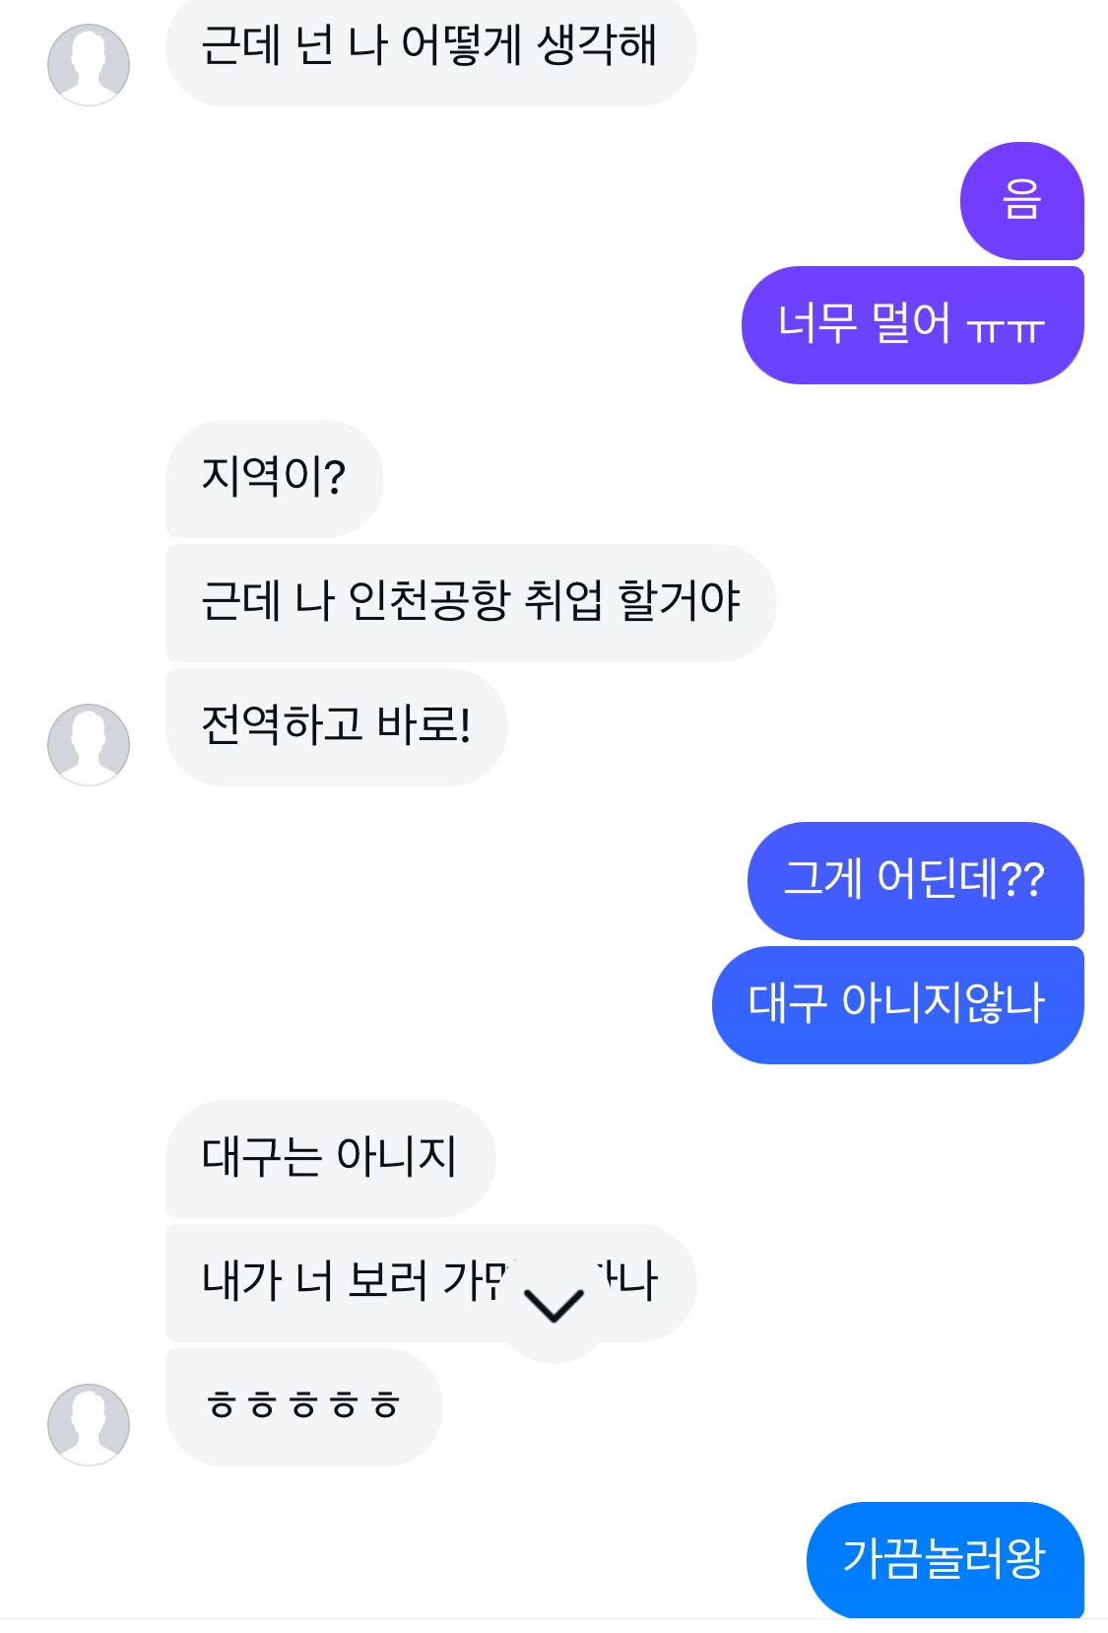The width and height of the screenshot is (1108, 1633).
Task: Tap the last sent message '가끔놀러왕'
Action: [945, 1559]
